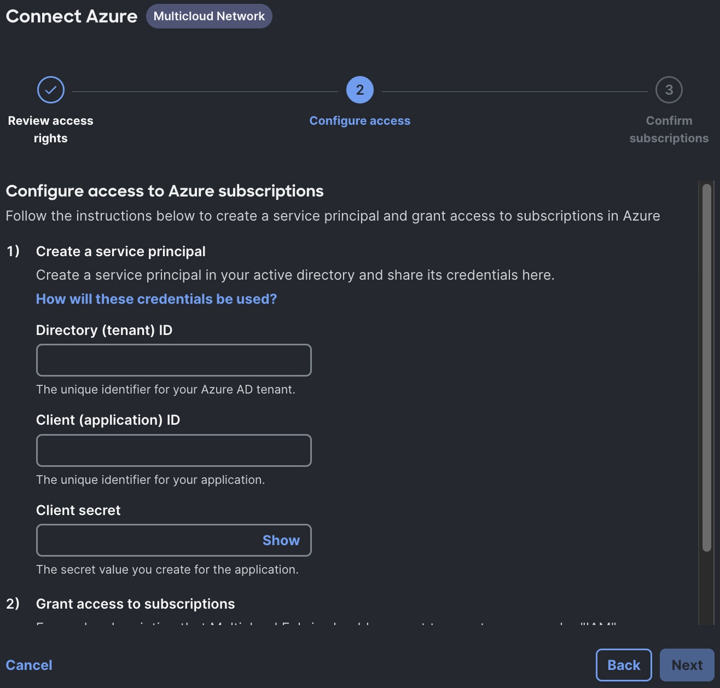Click the Next button
This screenshot has width=720, height=688.
tap(687, 665)
